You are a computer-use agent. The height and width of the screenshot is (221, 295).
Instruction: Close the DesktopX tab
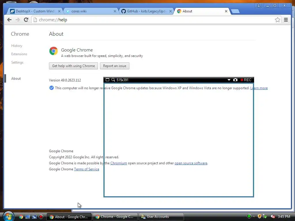click(59, 11)
